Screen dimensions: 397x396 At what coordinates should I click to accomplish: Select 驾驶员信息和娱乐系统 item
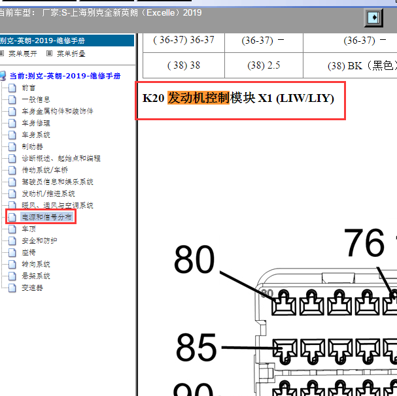point(58,182)
